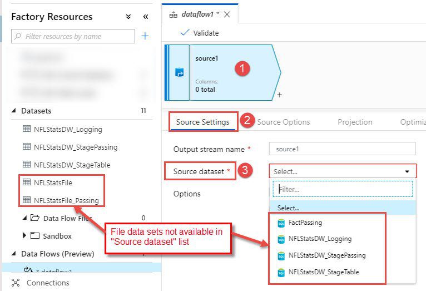The height and width of the screenshot is (291, 426).
Task: Open NFLStatsDW_Logging dataset in tree
Action: [x=68, y=130]
